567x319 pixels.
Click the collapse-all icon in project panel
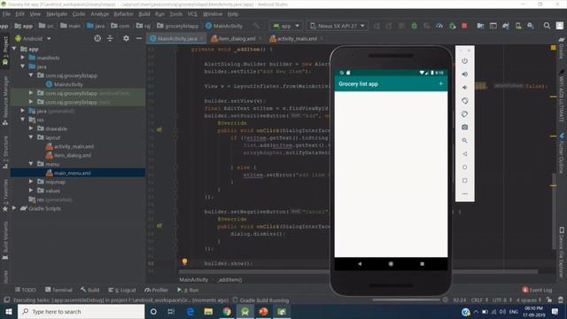pos(110,38)
